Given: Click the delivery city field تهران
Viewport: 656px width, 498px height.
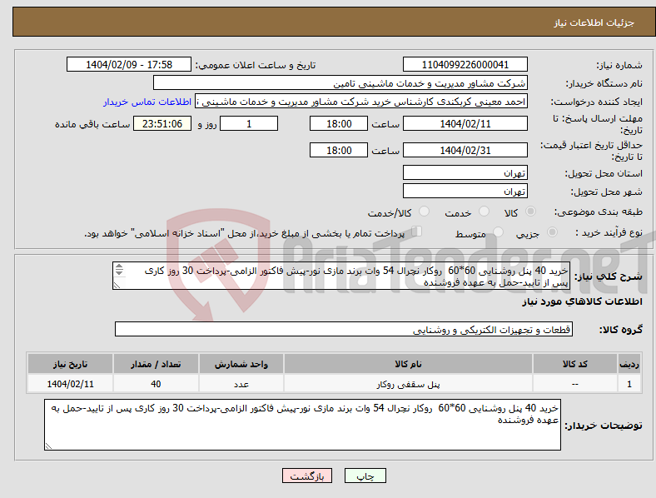Looking at the screenshot, I should click(465, 191).
